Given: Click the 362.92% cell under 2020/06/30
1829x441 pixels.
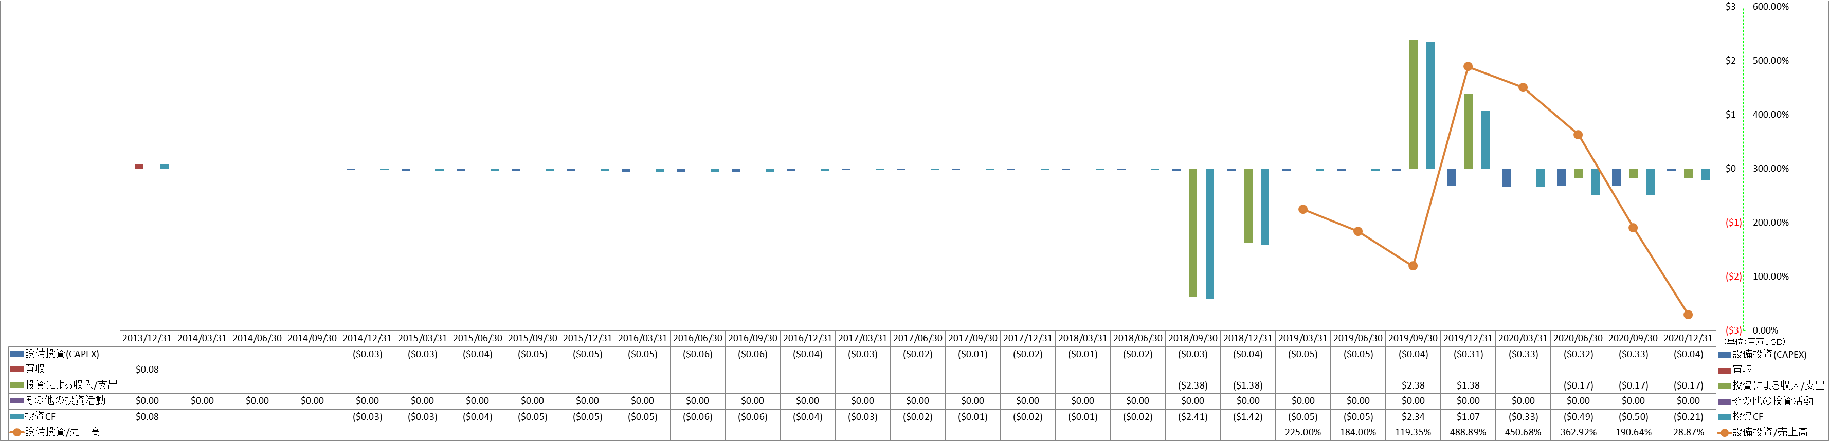Looking at the screenshot, I should [x=1579, y=432].
